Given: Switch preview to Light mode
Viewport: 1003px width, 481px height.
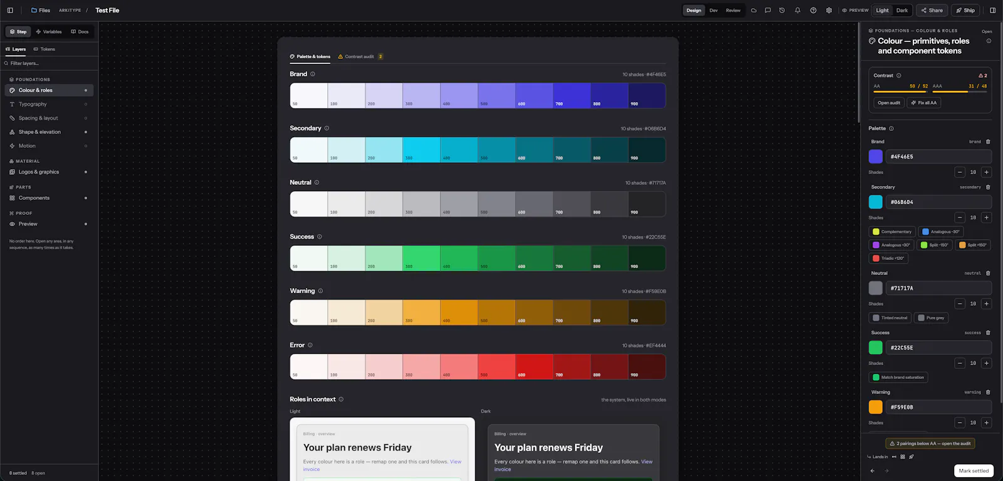Looking at the screenshot, I should point(882,10).
